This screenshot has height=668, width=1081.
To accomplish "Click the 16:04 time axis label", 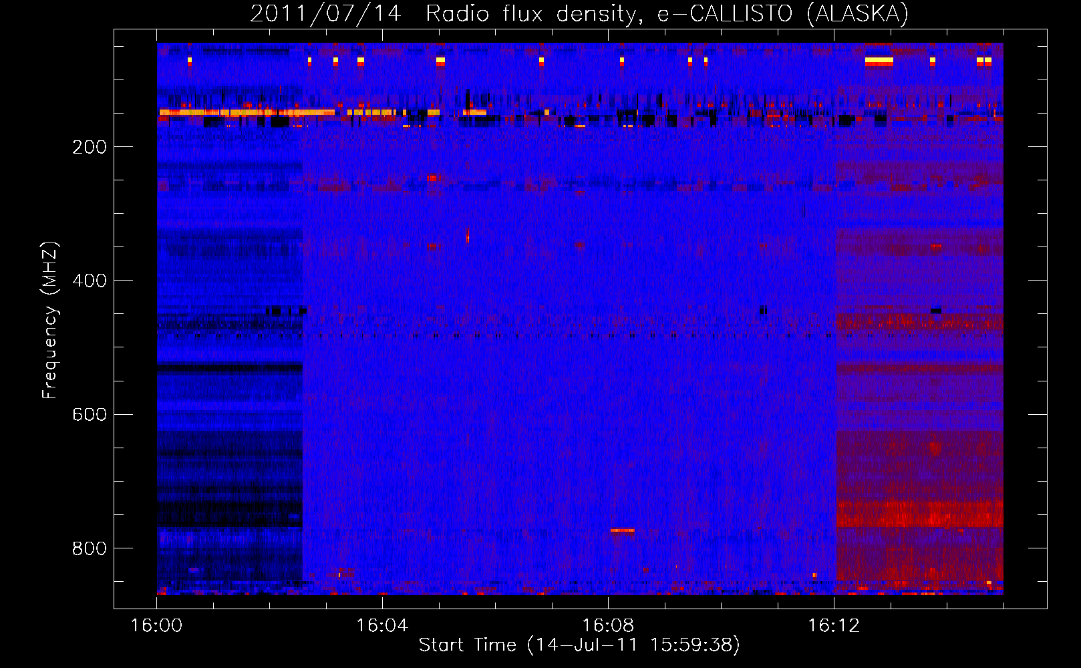I will tap(382, 626).
